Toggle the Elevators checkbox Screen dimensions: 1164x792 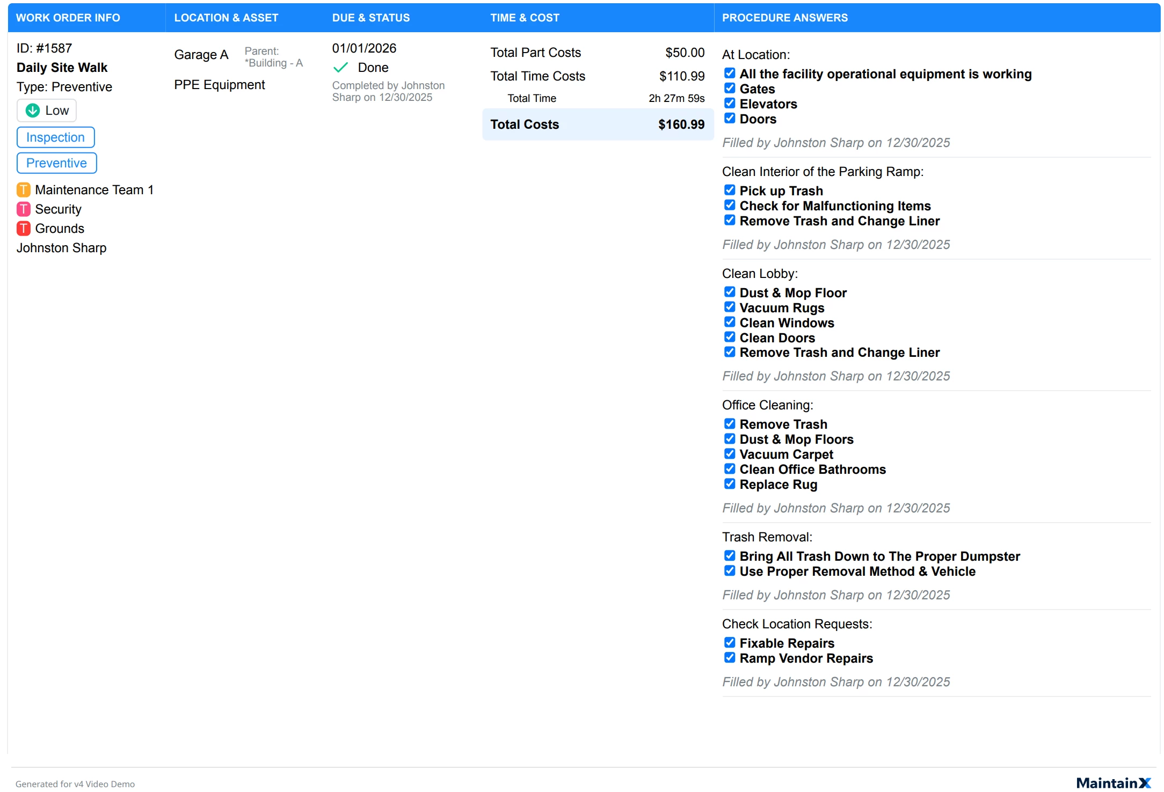click(x=730, y=104)
